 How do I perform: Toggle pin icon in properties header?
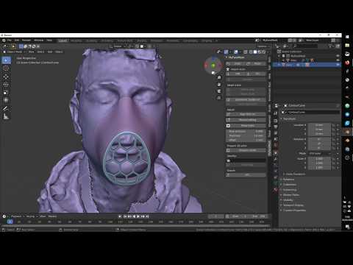pos(338,106)
